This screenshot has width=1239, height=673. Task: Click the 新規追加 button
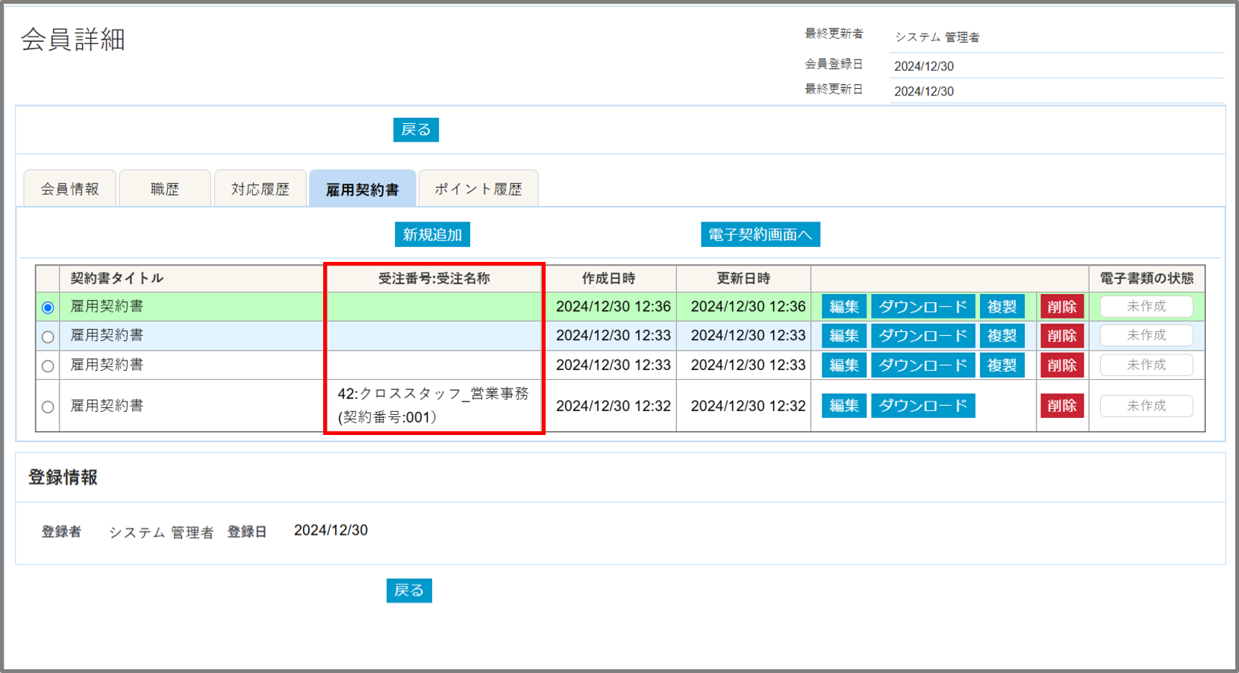(432, 234)
